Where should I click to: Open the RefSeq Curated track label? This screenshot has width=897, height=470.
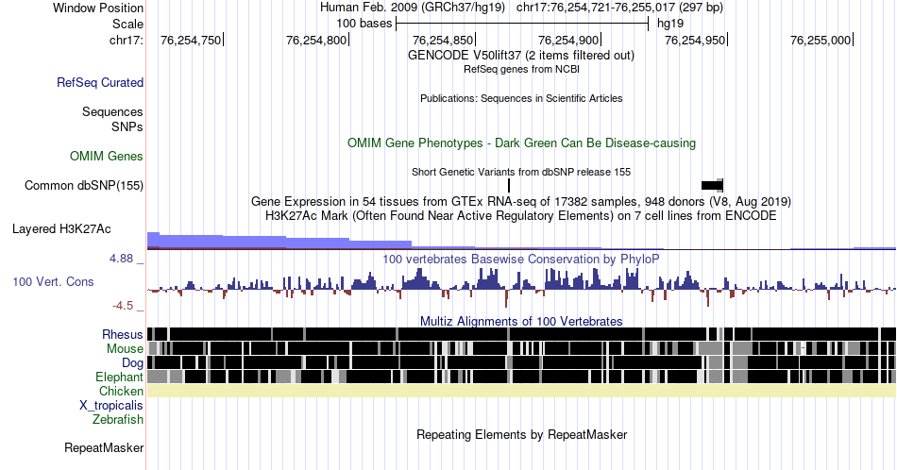click(99, 83)
